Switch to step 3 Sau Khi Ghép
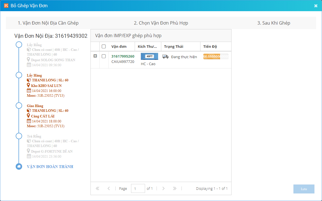 pos(274,23)
